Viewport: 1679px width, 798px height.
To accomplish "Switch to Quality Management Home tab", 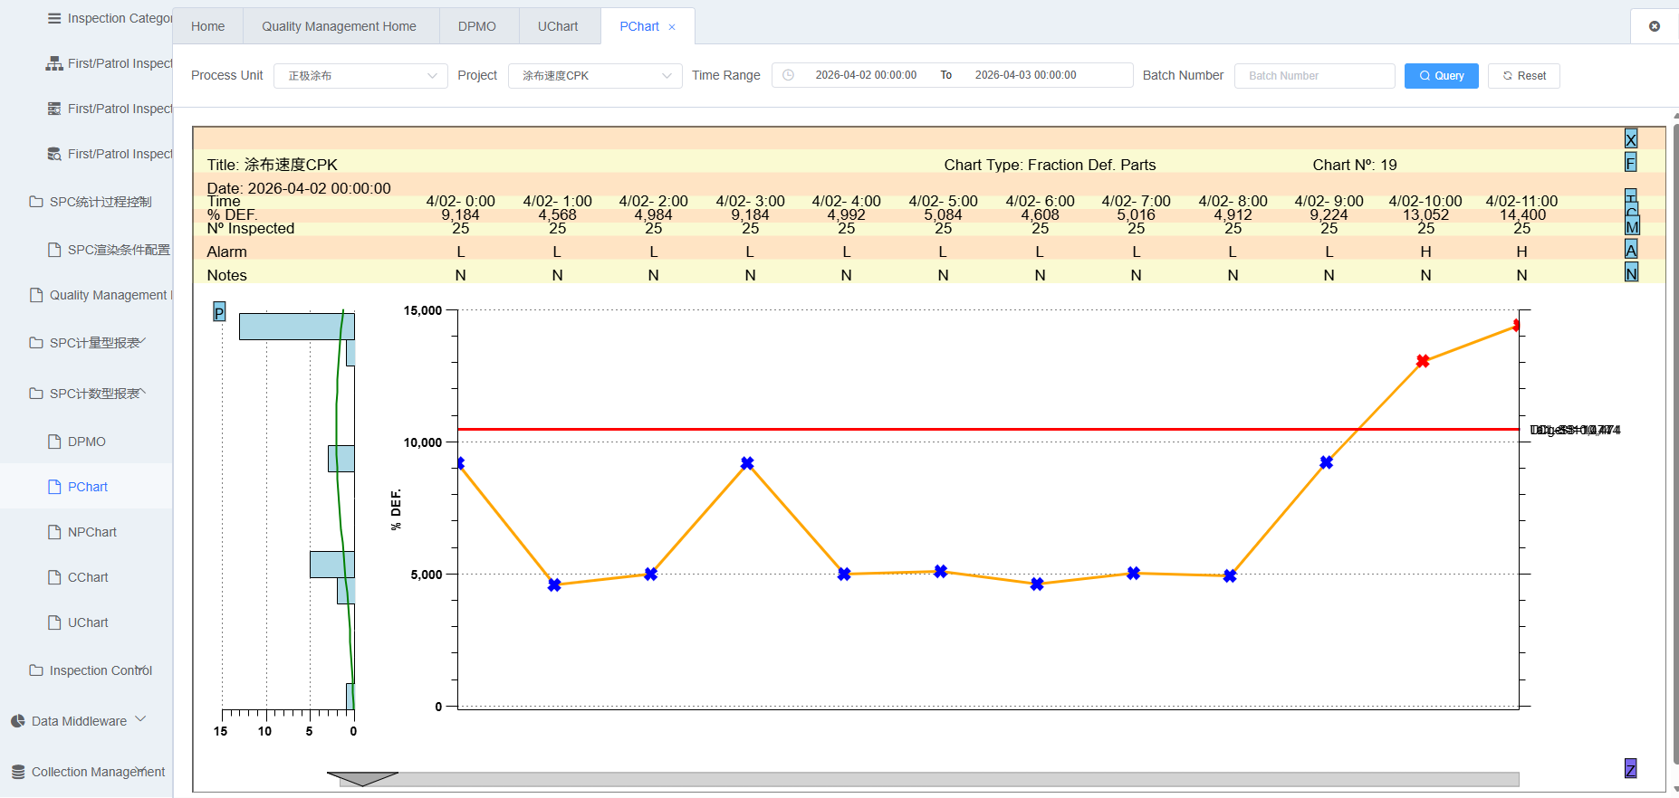I will (340, 26).
